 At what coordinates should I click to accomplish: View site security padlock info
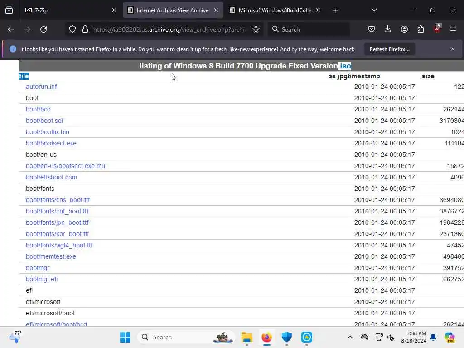click(x=85, y=29)
